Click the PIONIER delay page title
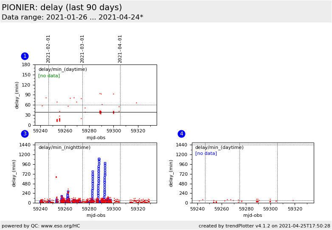The height and width of the screenshot is (230, 332). pos(62,8)
